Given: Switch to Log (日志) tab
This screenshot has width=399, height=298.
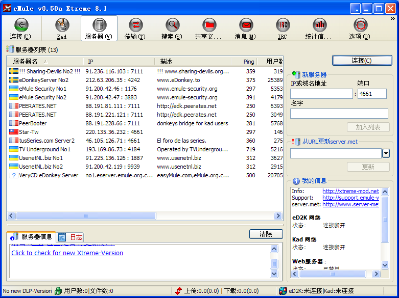Looking at the screenshot, I should [x=70, y=237].
